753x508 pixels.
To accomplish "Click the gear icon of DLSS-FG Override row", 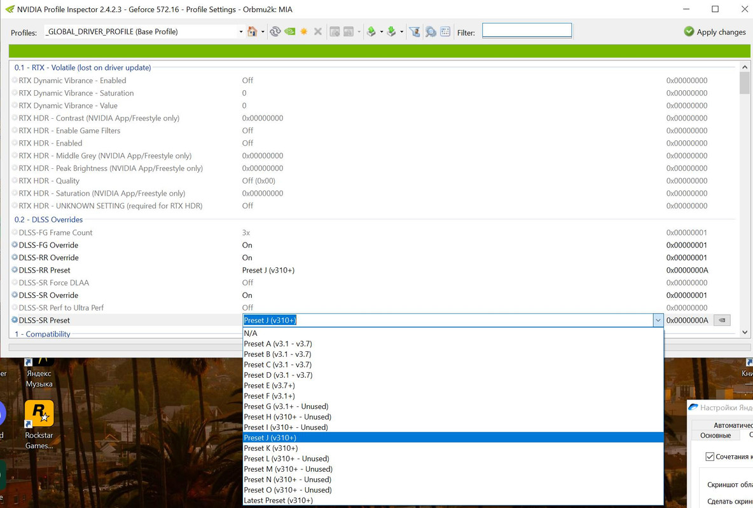I will point(15,244).
